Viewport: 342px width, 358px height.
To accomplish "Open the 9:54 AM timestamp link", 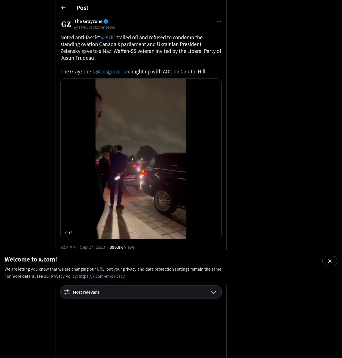I will tap(83, 247).
